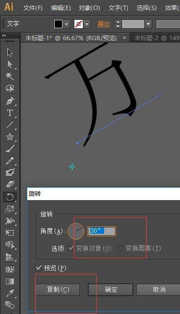Select the Selection tool (black arrow)
The width and height of the screenshot is (180, 314).
pos(10,52)
